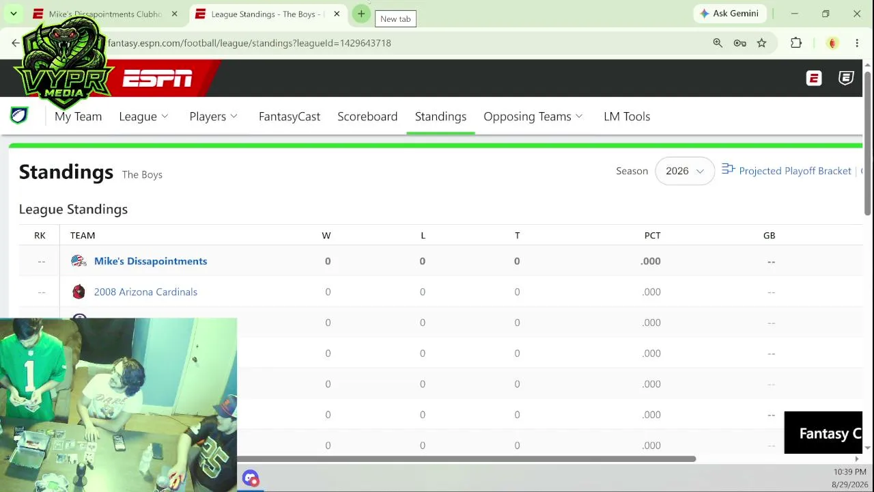Switch to the Mike's Dissapointments Clubhouse tab
874x492 pixels.
106,14
